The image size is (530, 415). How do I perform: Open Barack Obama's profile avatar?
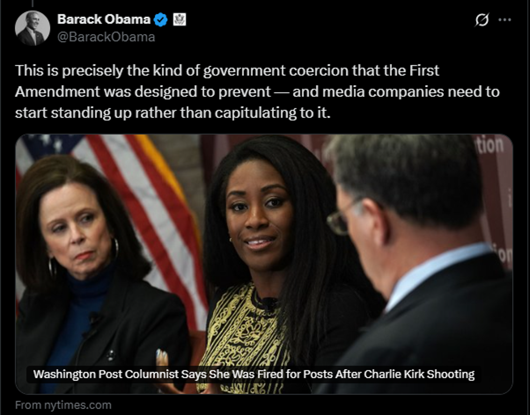click(33, 28)
